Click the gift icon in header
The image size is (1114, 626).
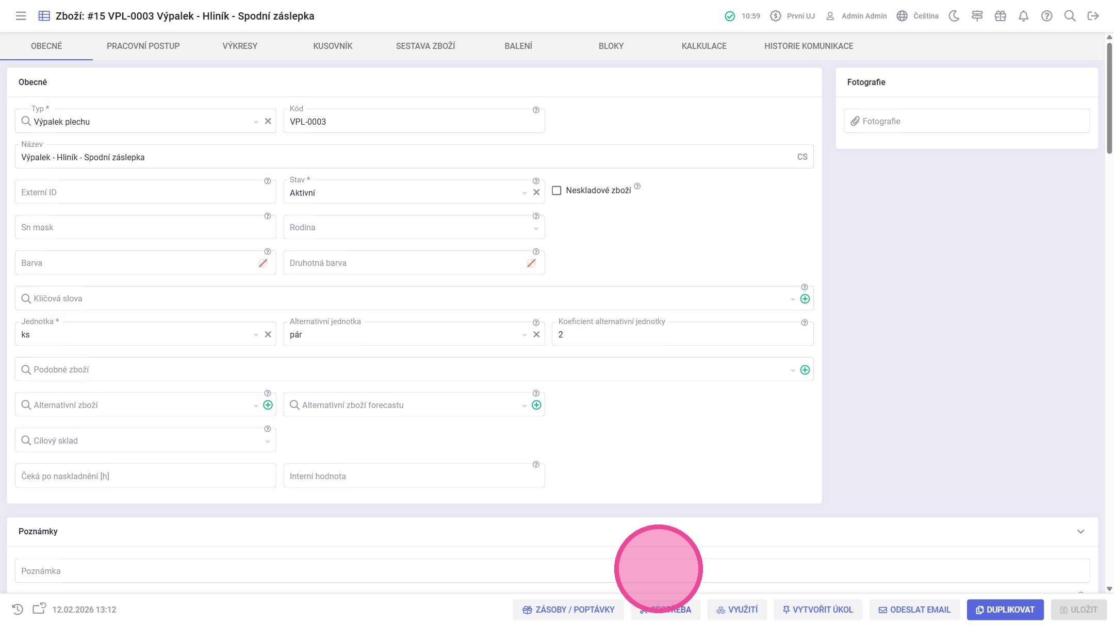click(1000, 16)
